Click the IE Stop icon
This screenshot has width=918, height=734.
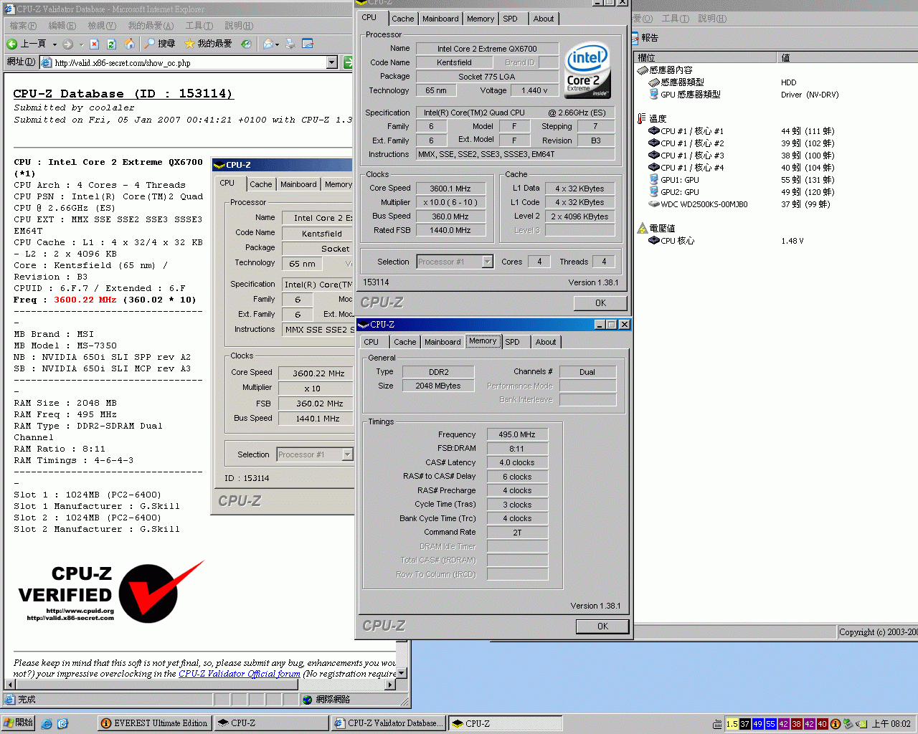pyautogui.click(x=94, y=44)
